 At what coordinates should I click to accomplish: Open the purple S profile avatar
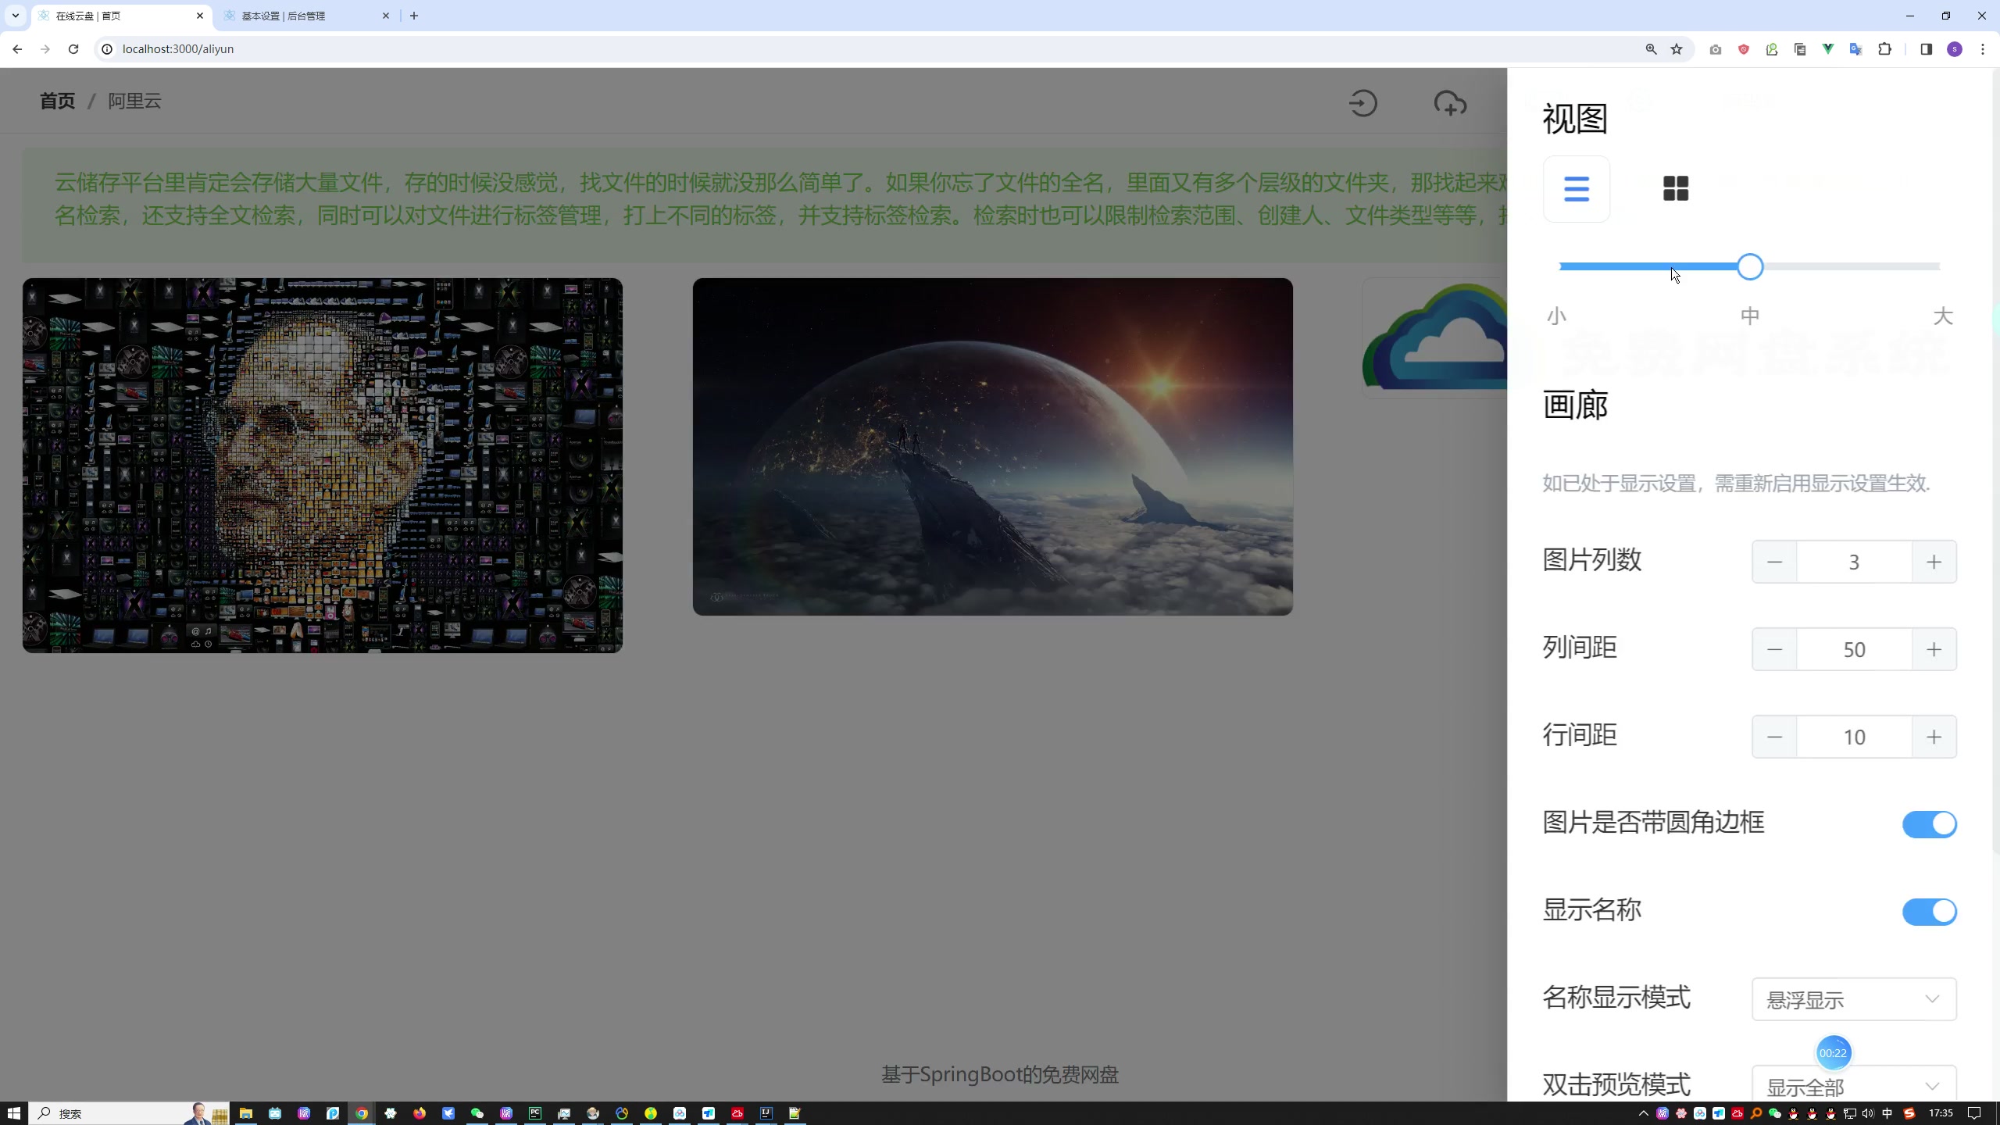coord(1955,49)
